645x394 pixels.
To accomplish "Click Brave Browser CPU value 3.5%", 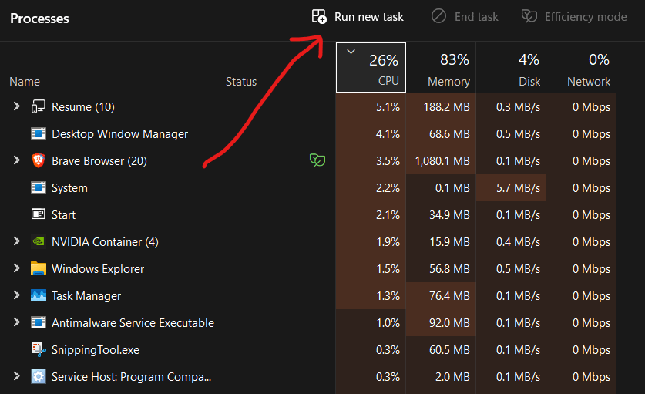I will click(388, 161).
